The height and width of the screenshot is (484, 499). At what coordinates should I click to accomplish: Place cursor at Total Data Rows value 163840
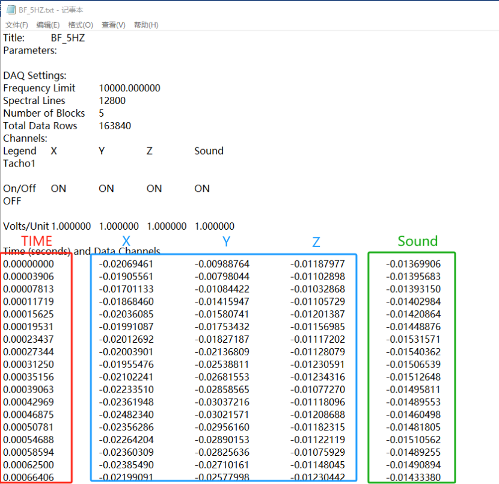[115, 126]
